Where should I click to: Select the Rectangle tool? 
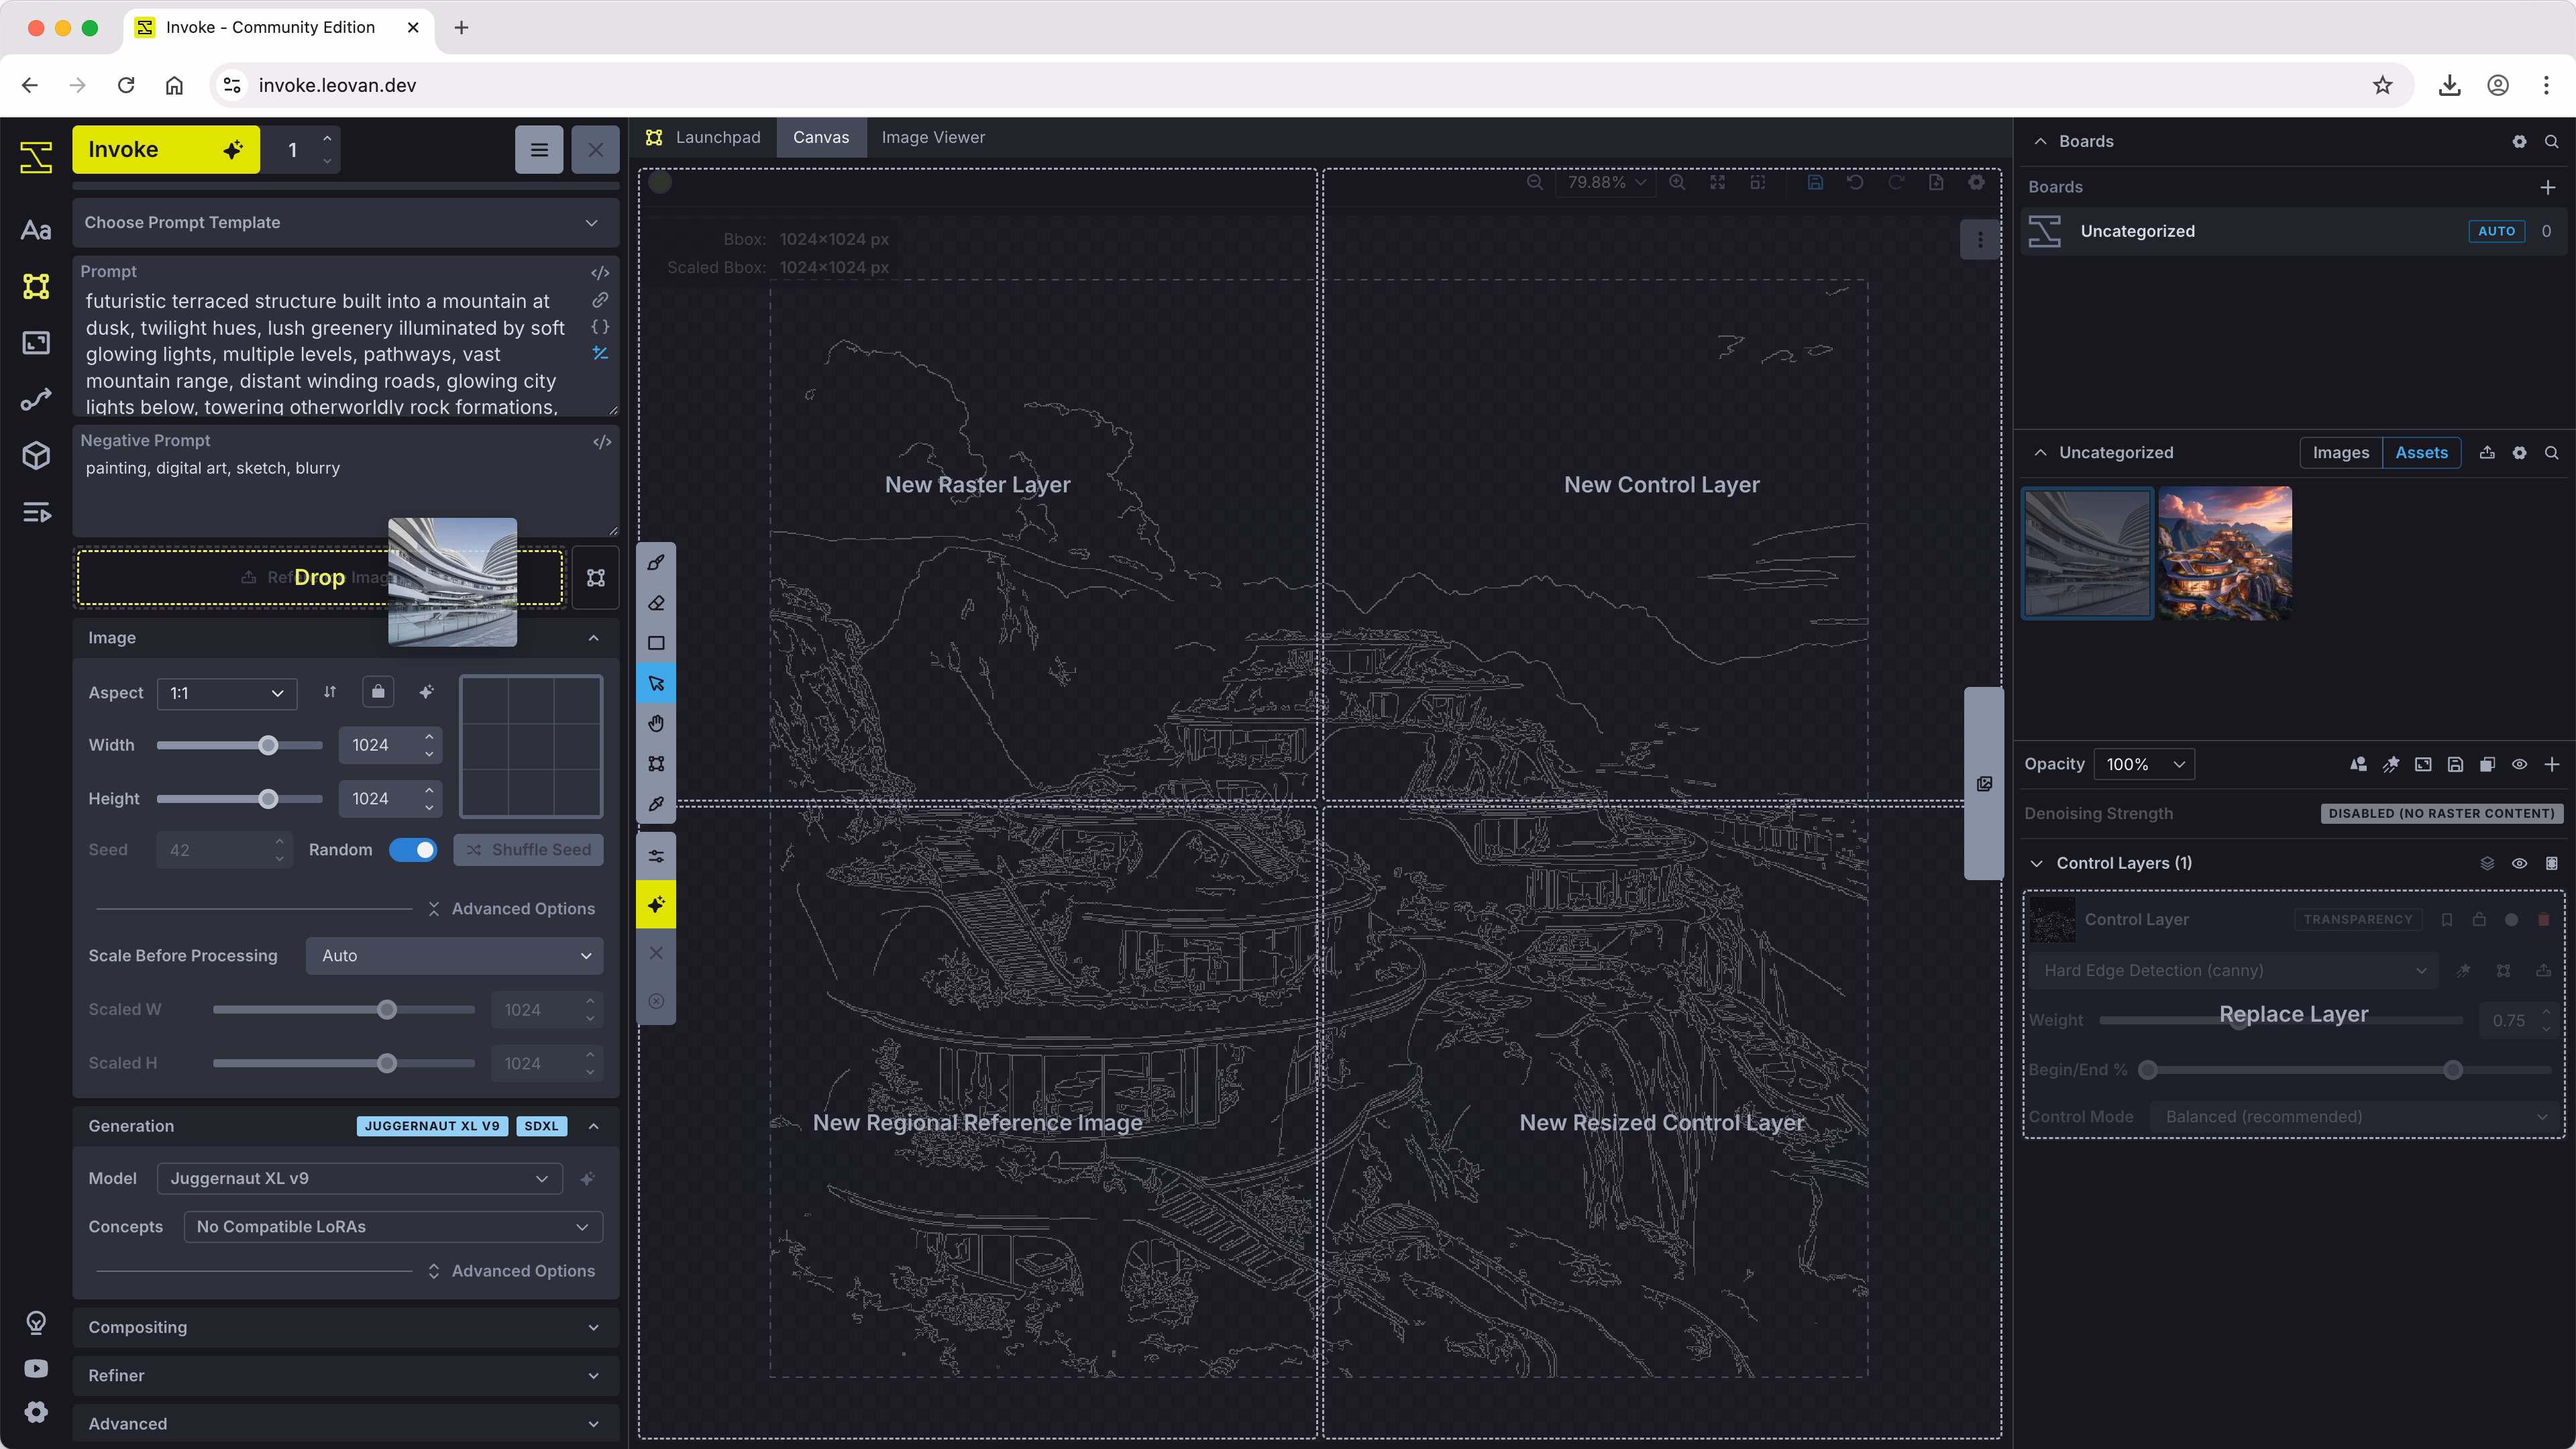point(656,643)
